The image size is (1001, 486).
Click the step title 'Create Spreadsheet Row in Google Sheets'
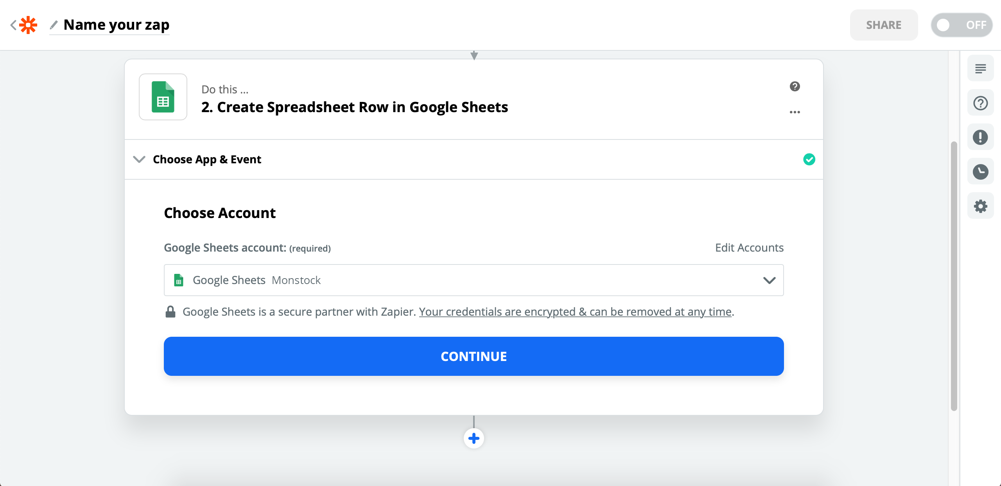coord(355,107)
